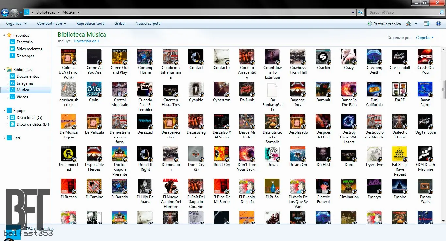Open the help question mark icon
Screen dimensions: 446x241
(x=438, y=24)
